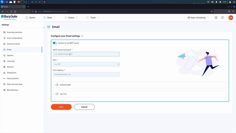Expand the Sites dropdown menu

tap(49, 18)
